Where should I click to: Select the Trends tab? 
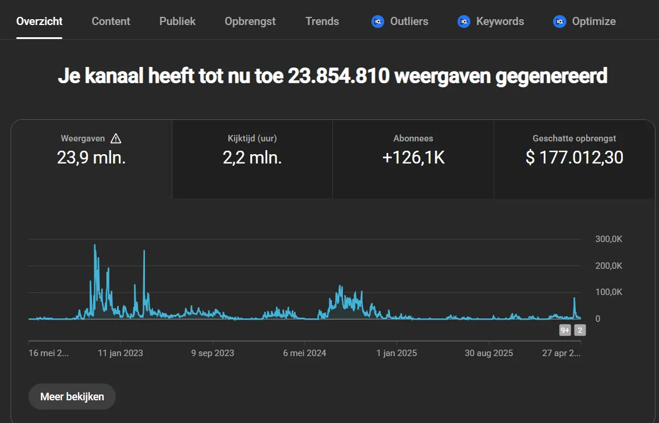point(322,22)
